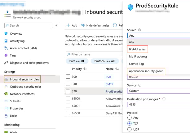
Task: Click the Network interfaces icon
Action: click(6, 94)
